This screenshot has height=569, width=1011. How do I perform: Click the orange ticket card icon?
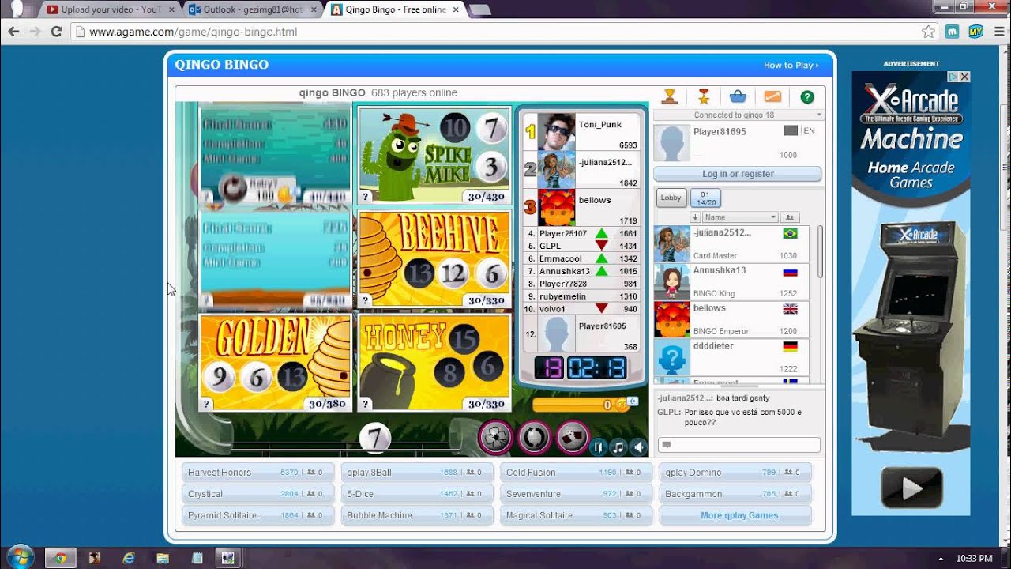[772, 96]
